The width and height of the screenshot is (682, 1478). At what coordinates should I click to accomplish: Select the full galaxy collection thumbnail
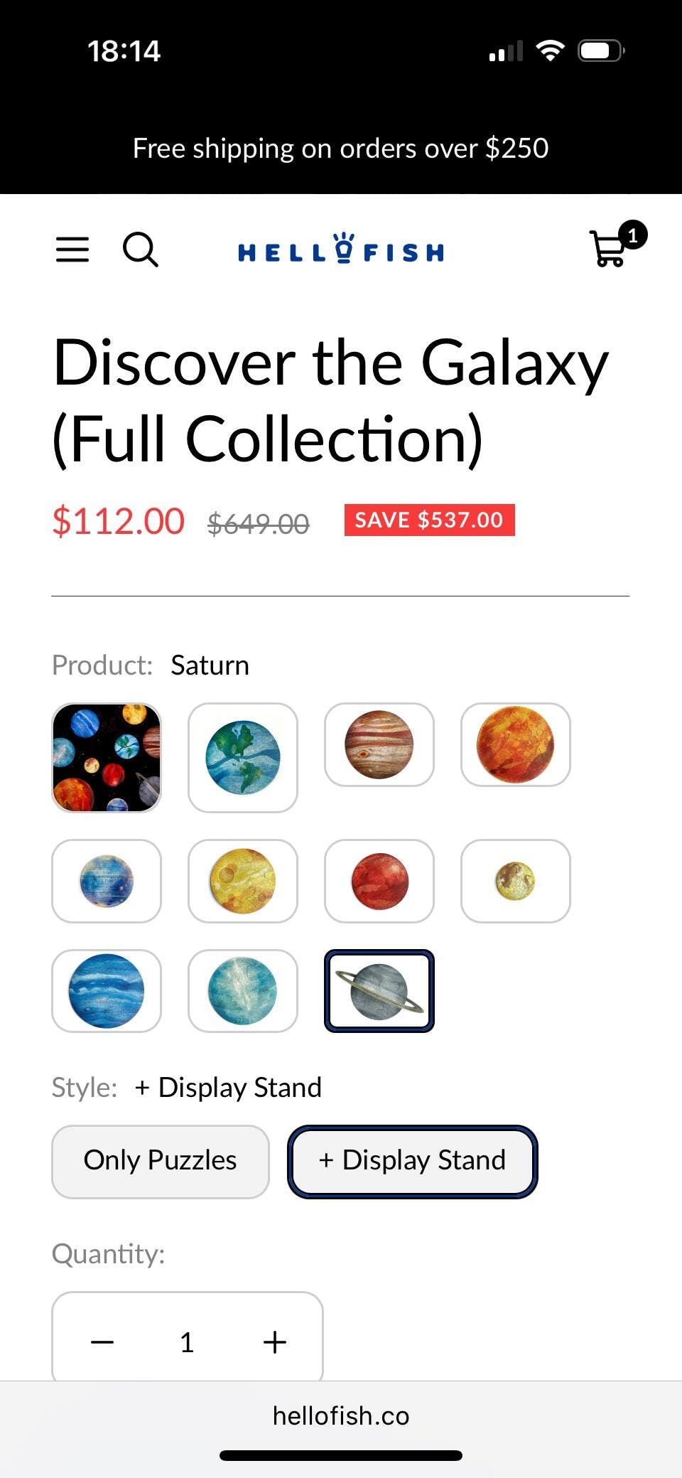pyautogui.click(x=107, y=758)
